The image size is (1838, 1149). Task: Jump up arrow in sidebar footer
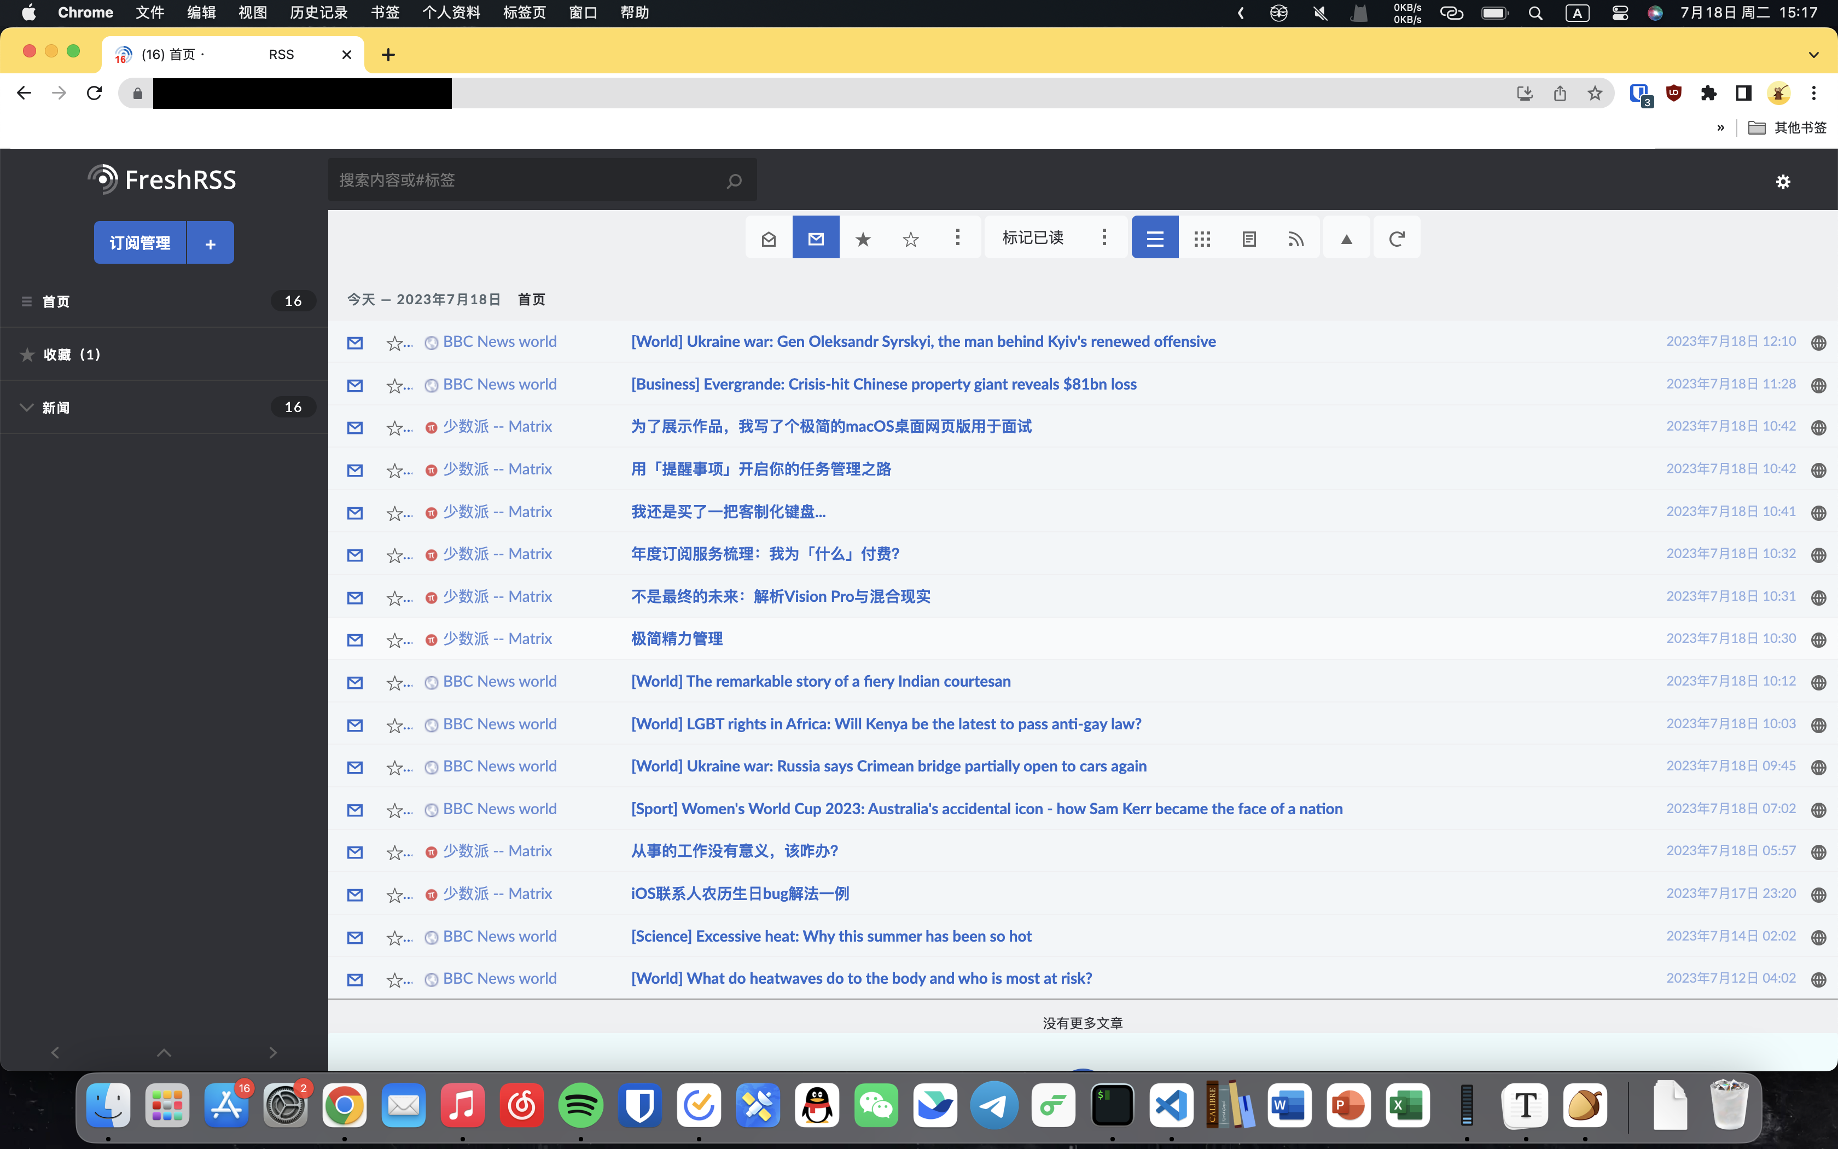point(164,1053)
